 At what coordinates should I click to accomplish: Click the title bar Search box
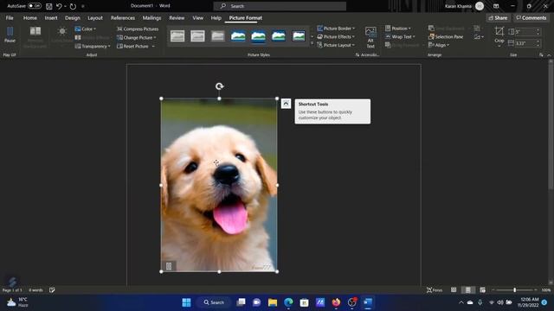[x=280, y=6]
